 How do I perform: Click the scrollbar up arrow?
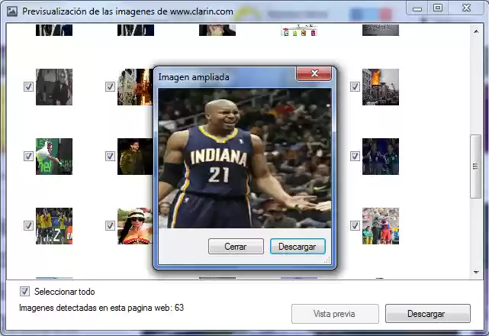[x=476, y=31]
